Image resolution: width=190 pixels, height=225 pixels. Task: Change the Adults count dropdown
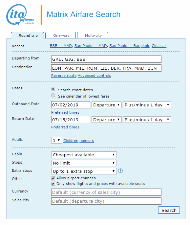(x=56, y=140)
